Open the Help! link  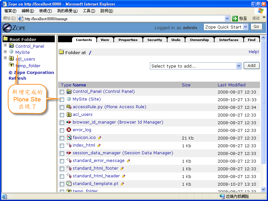(254, 52)
